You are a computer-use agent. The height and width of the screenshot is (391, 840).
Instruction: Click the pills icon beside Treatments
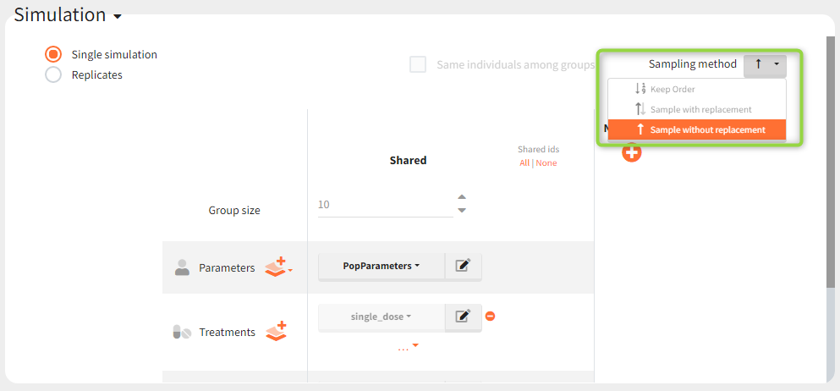point(182,333)
